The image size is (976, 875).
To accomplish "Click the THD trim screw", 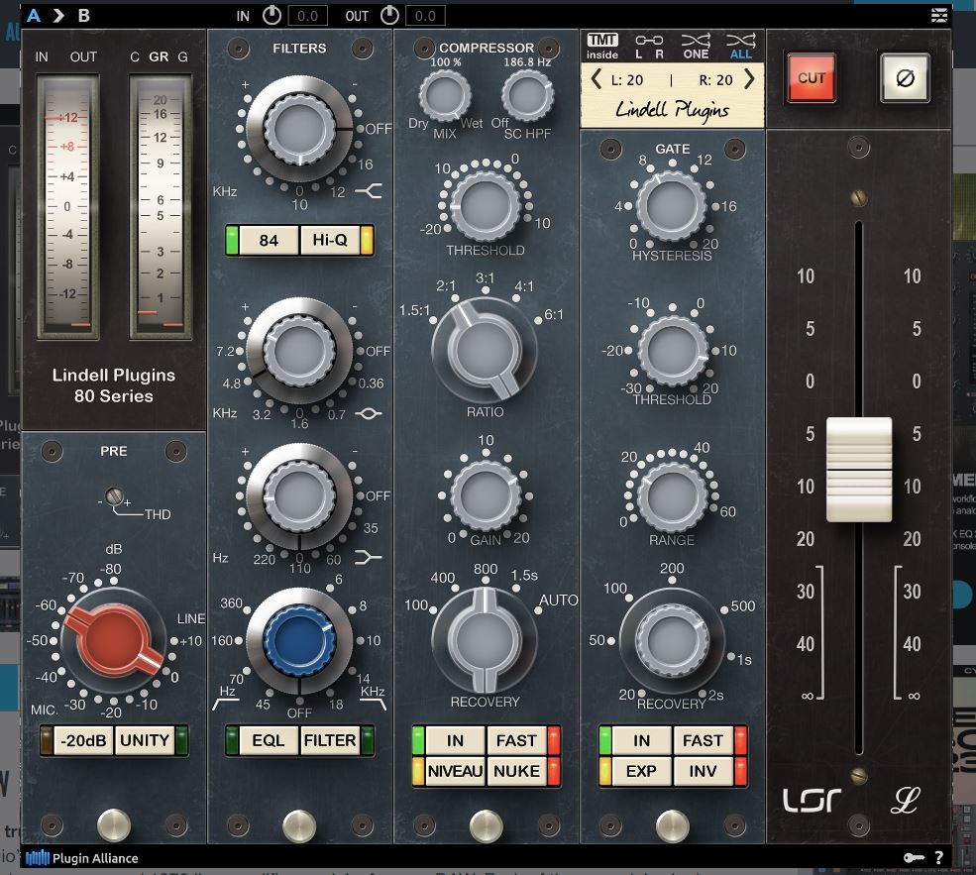I will point(113,496).
